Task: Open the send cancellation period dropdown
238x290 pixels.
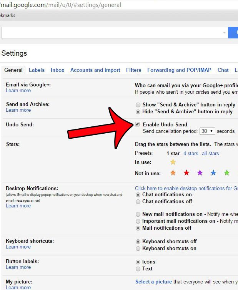Action: (x=207, y=131)
